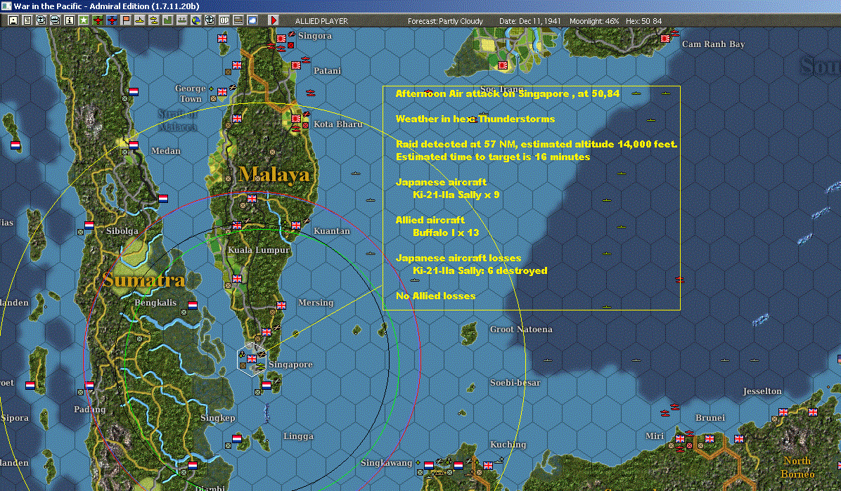841x491 pixels.
Task: Click the first toolbar icon at far left
Action: click(x=13, y=20)
